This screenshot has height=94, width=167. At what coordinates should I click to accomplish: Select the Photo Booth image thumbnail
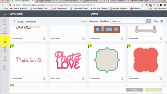click(29, 60)
